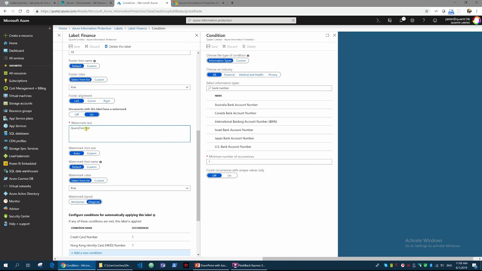
Task: Open the feedback smiley icon
Action: click(x=435, y=20)
